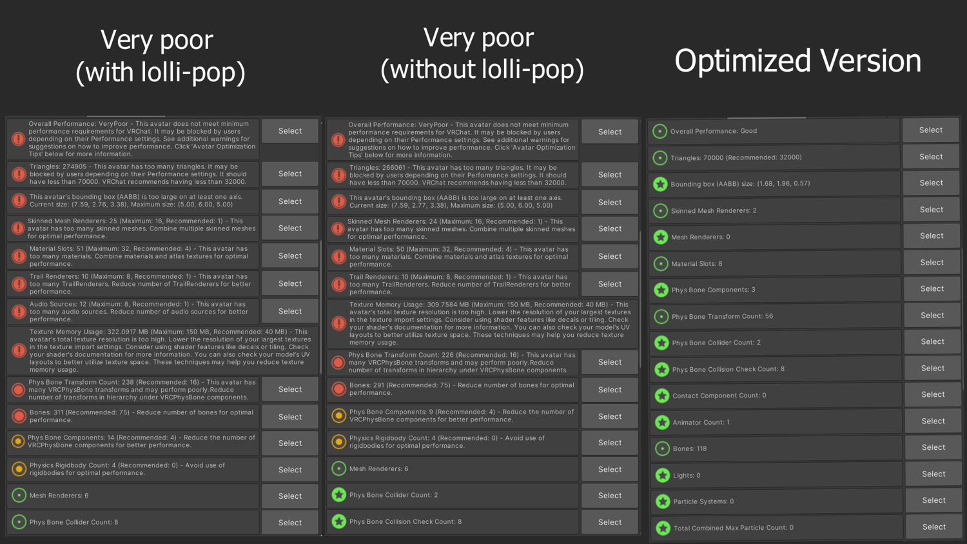Click the green star icon next to Animator Count: 1

point(662,422)
